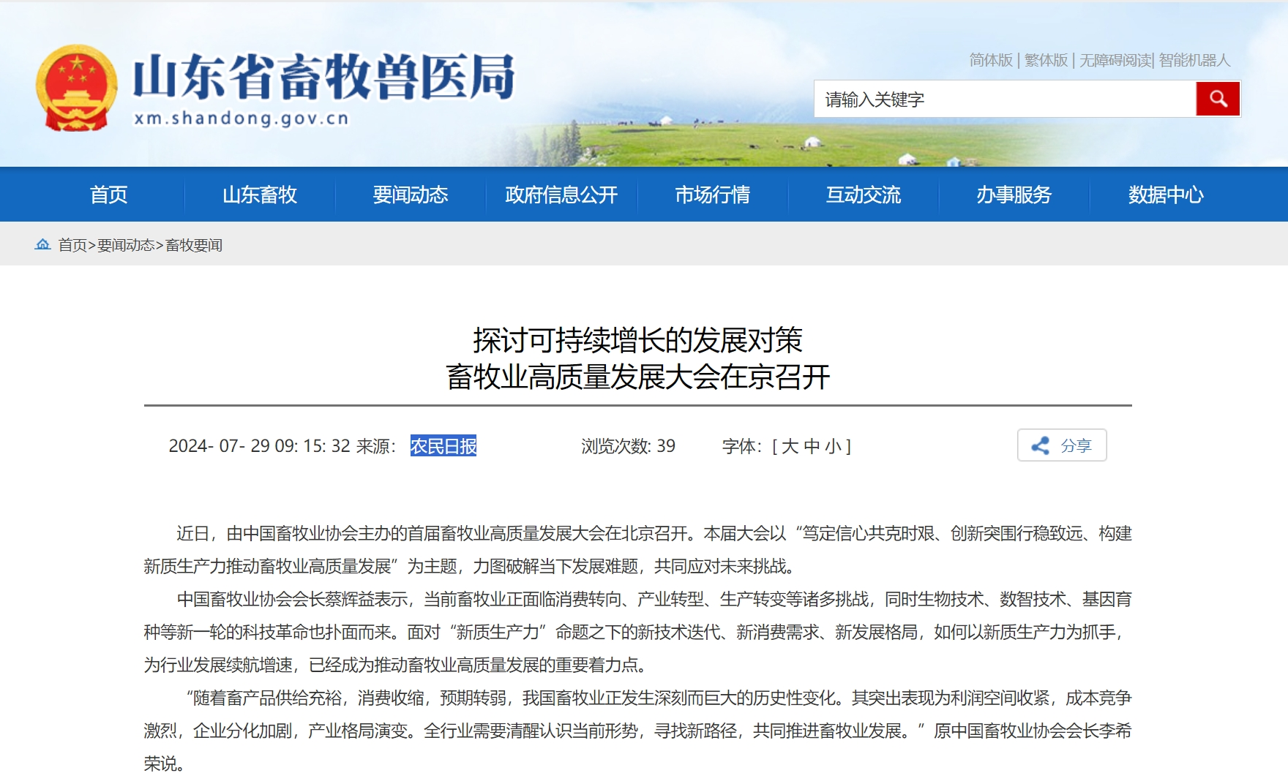Click the keyword search input field

coord(1004,99)
